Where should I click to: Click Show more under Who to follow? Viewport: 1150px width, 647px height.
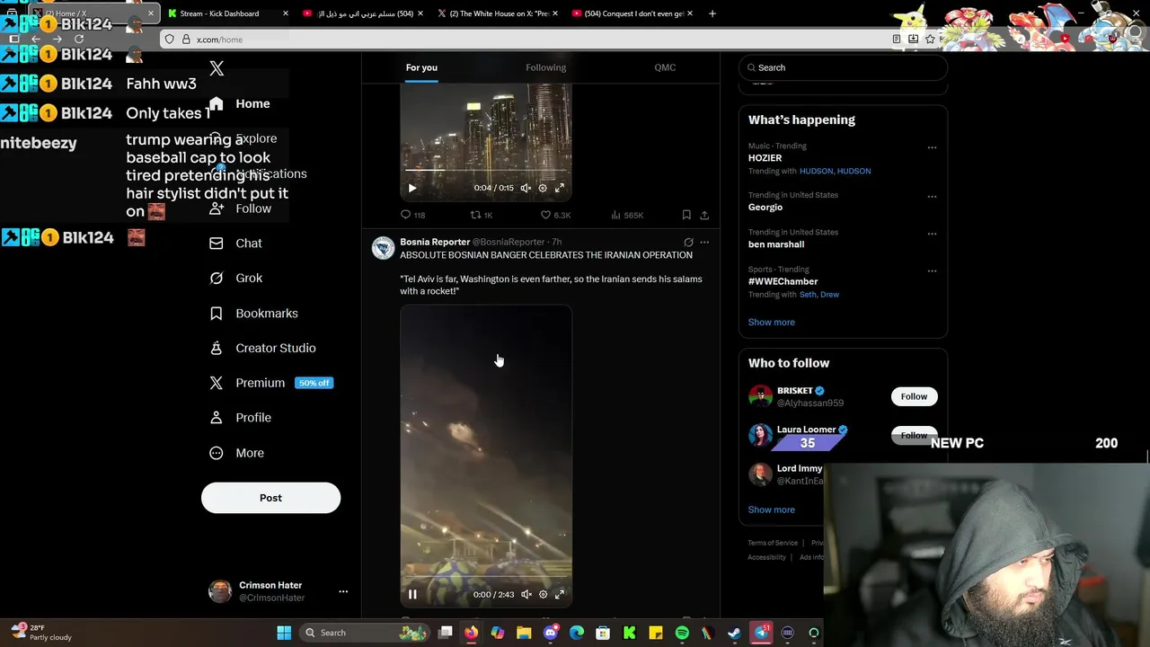coord(771,510)
